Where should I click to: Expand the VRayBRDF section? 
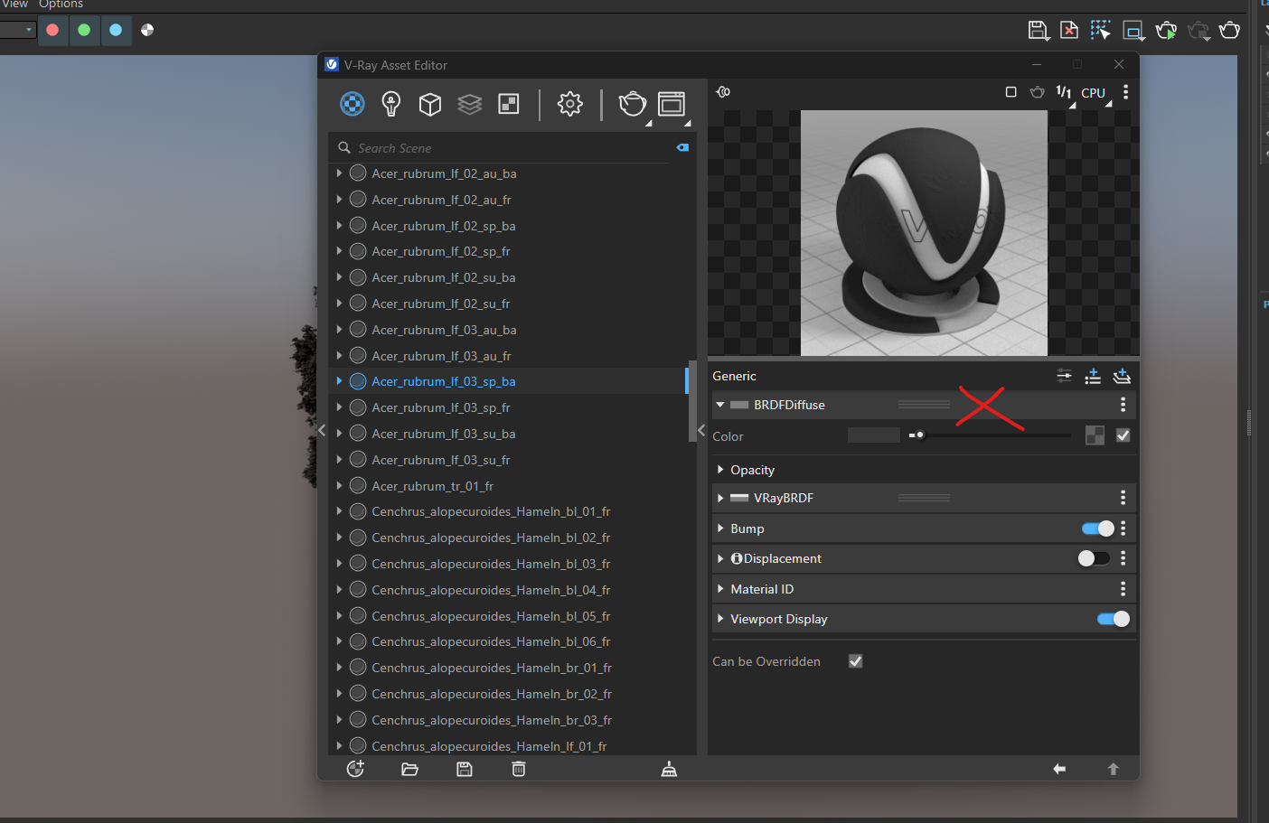point(720,498)
